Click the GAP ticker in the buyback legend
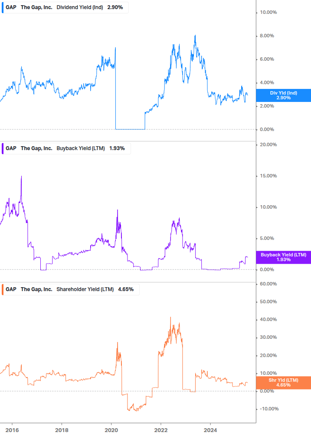This screenshot has width=311, height=436. click(x=11, y=148)
